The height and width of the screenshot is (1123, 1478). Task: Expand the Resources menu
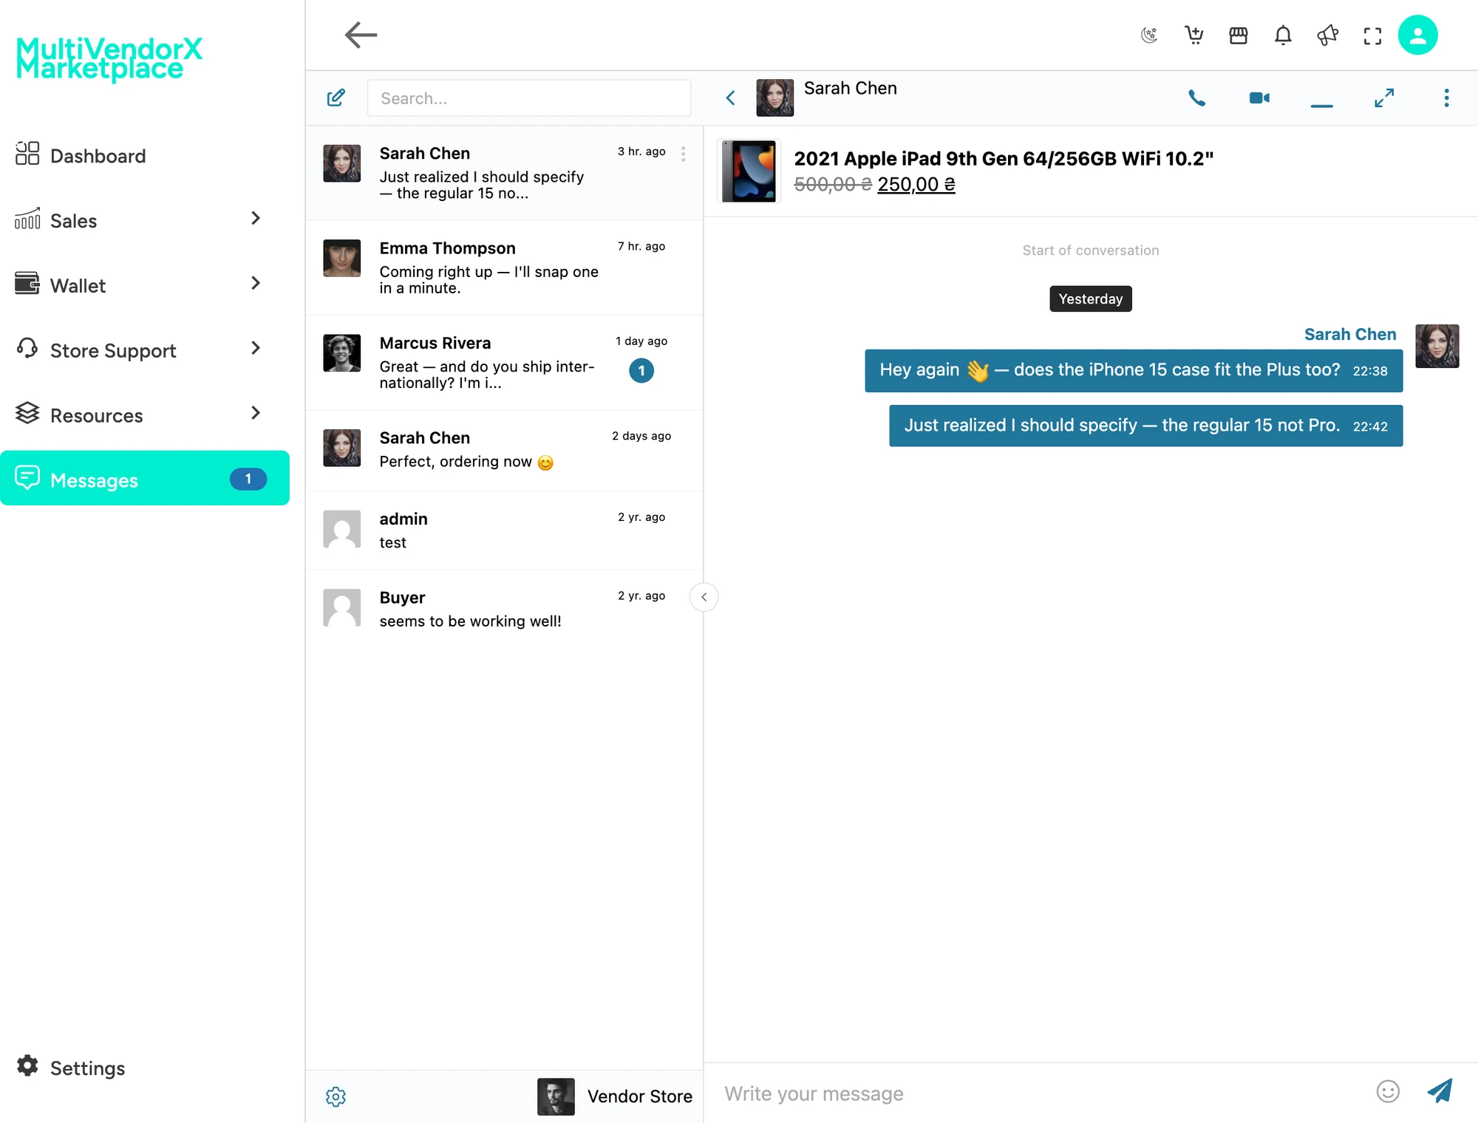(x=144, y=415)
